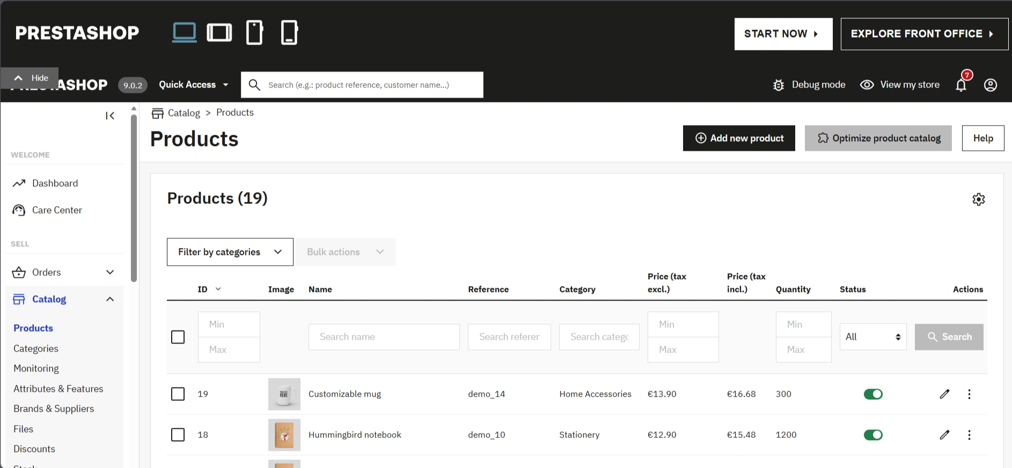Open Status filter All dropdown
The width and height of the screenshot is (1012, 468).
coord(873,337)
